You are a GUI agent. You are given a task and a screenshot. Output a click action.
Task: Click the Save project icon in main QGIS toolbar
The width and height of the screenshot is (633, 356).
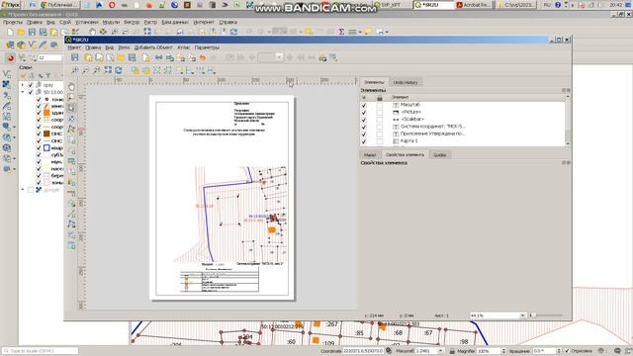tap(32, 33)
